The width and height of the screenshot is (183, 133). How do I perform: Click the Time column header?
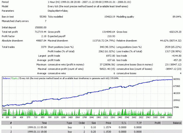[30, 123]
